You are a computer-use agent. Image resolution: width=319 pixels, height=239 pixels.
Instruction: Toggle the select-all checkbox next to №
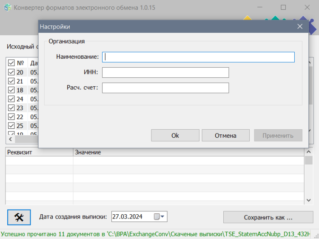point(11,63)
